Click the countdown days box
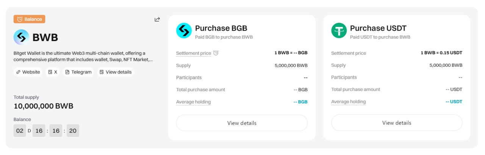Viewport: 485px width, 155px height. (x=20, y=130)
